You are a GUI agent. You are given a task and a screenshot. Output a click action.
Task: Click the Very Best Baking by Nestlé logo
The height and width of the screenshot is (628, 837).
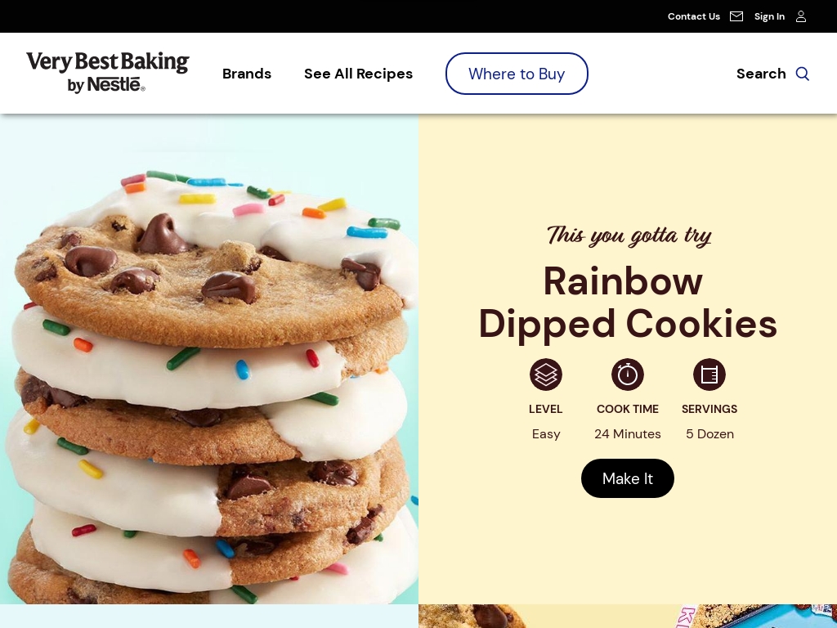pyautogui.click(x=108, y=73)
